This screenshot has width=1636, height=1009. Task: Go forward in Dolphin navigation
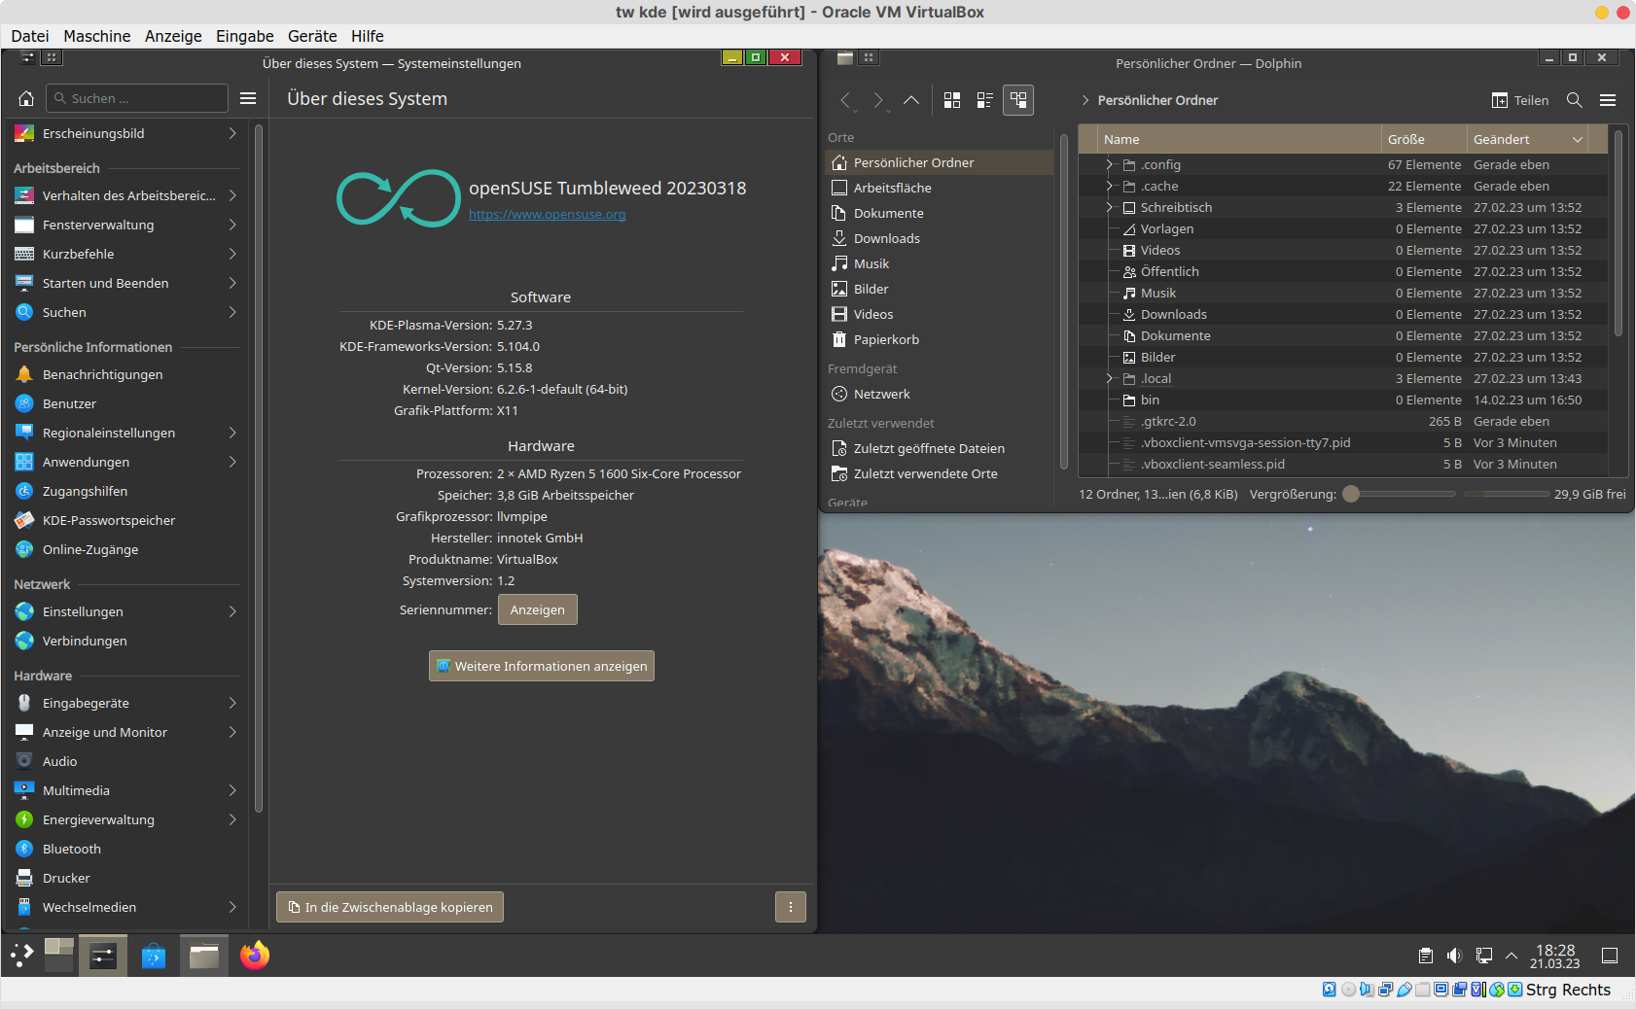point(878,100)
